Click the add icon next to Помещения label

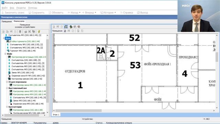65,31
